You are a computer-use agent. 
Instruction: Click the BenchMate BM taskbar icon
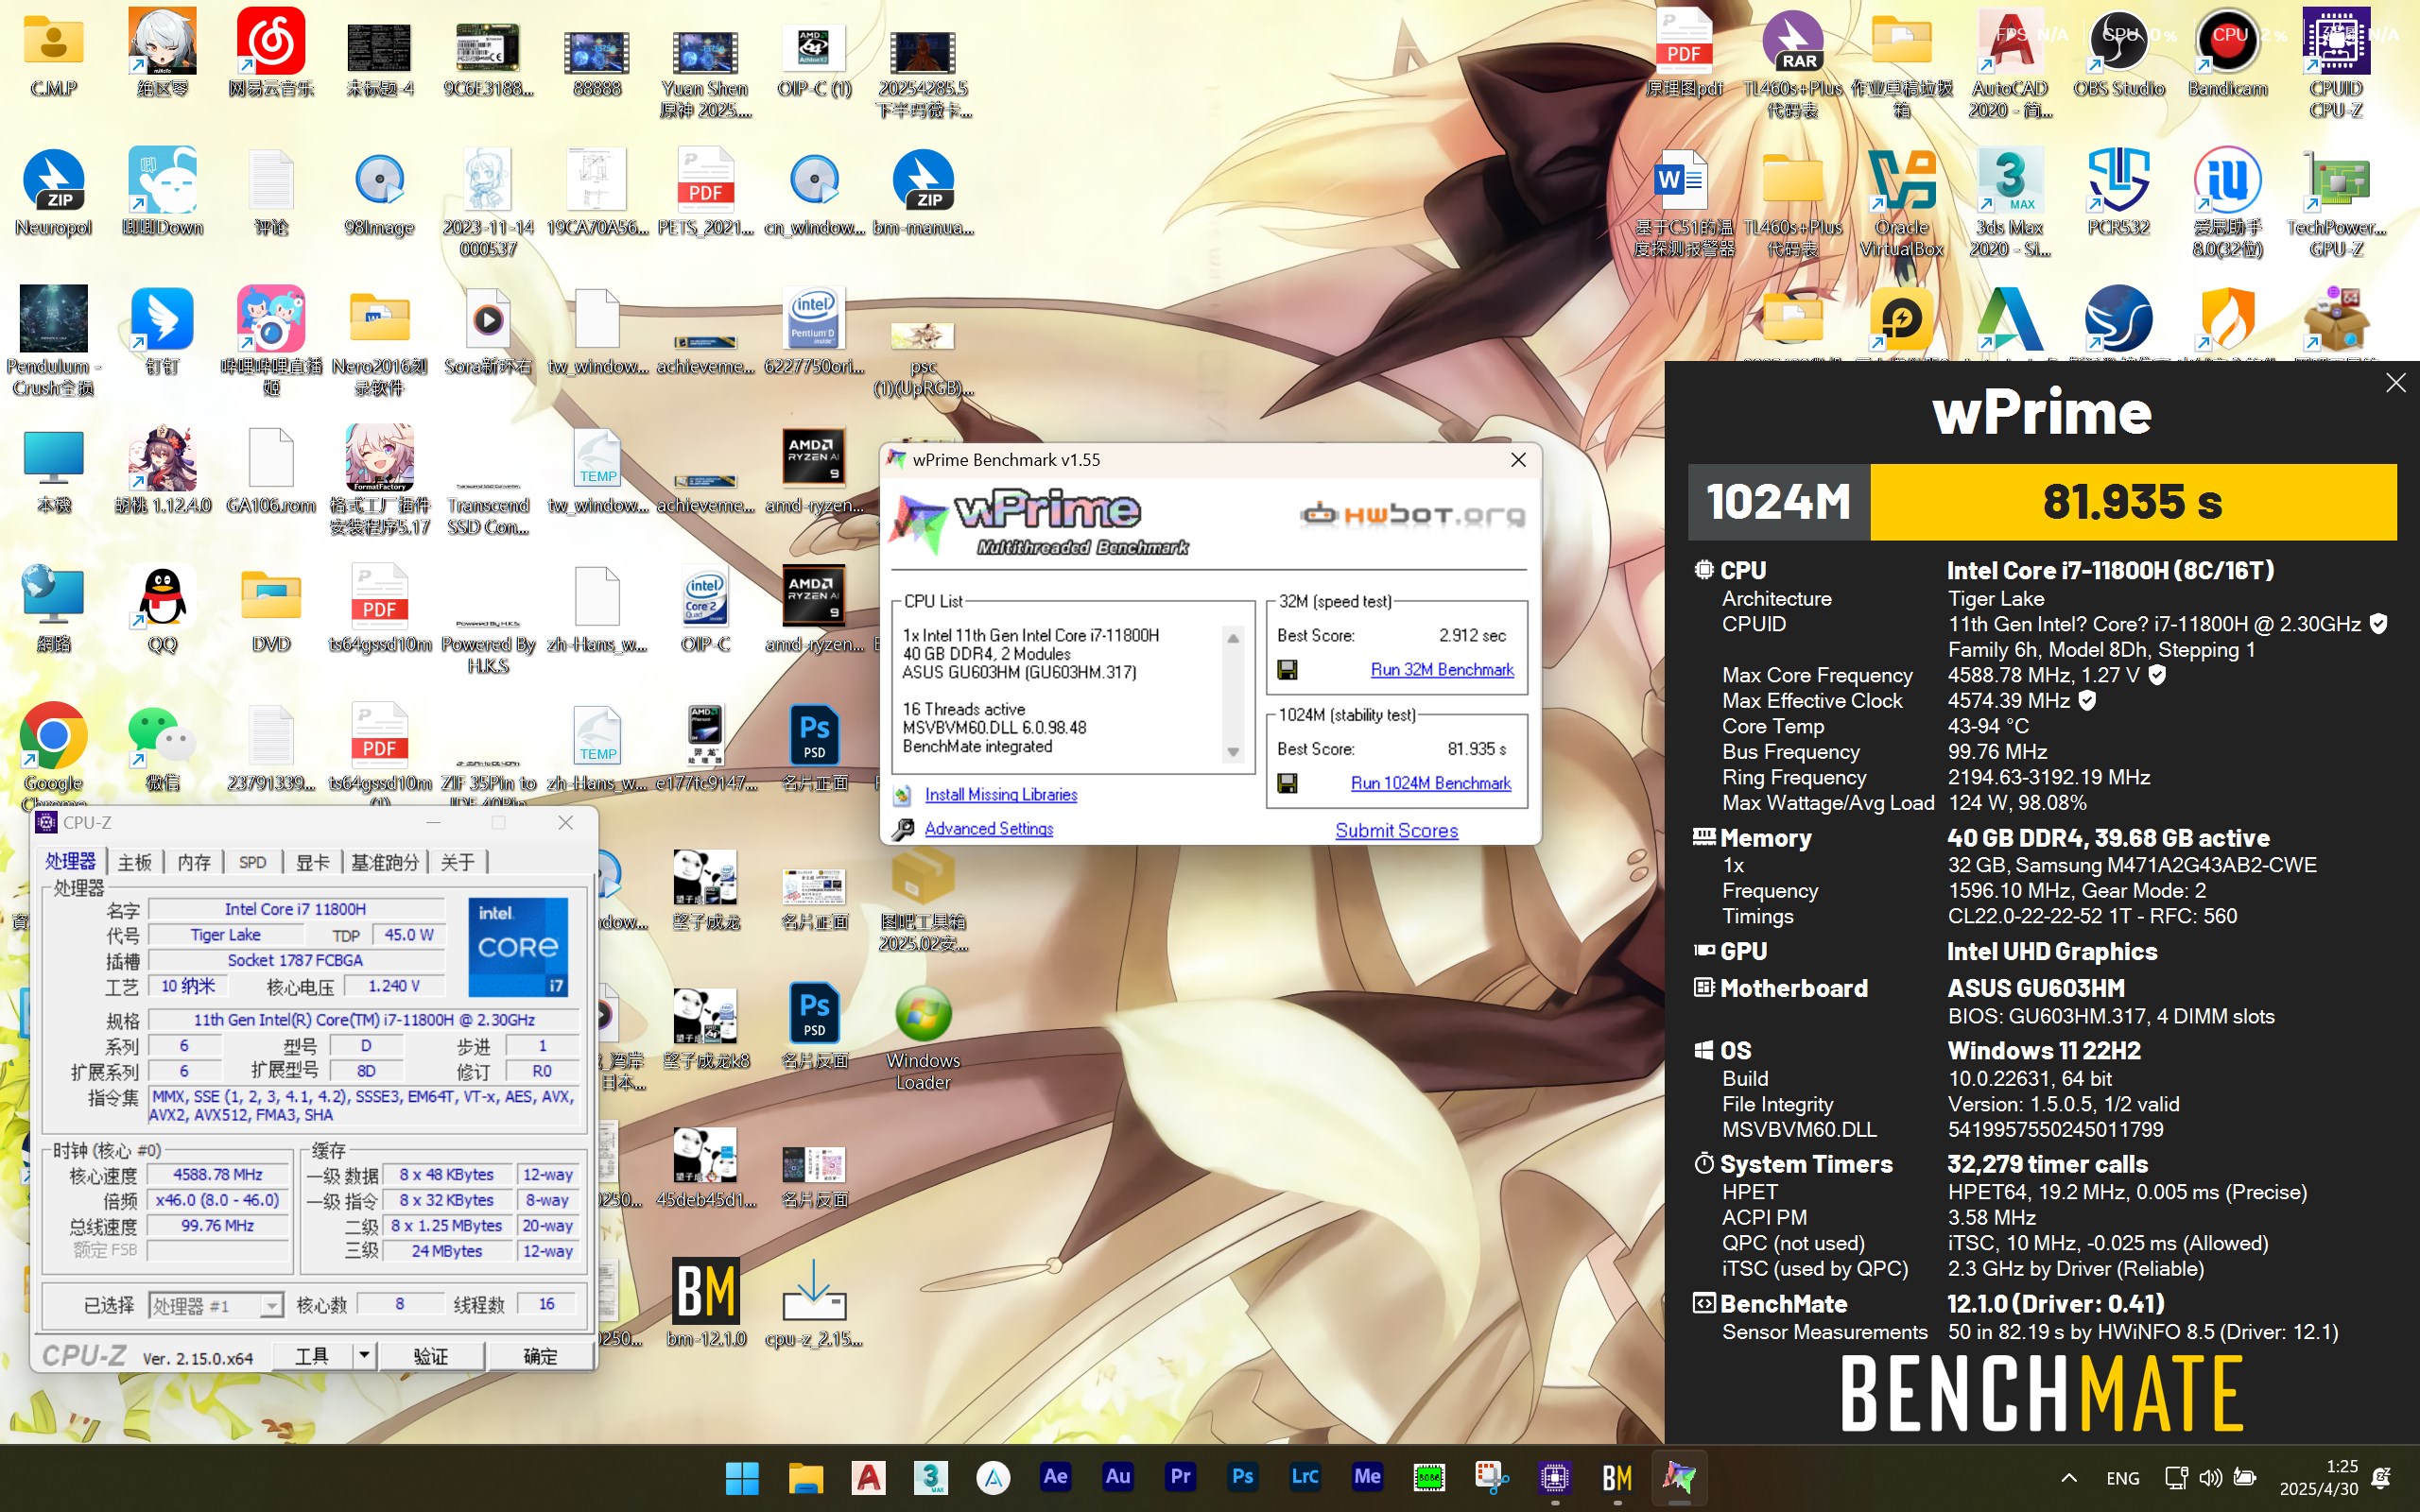click(1617, 1477)
